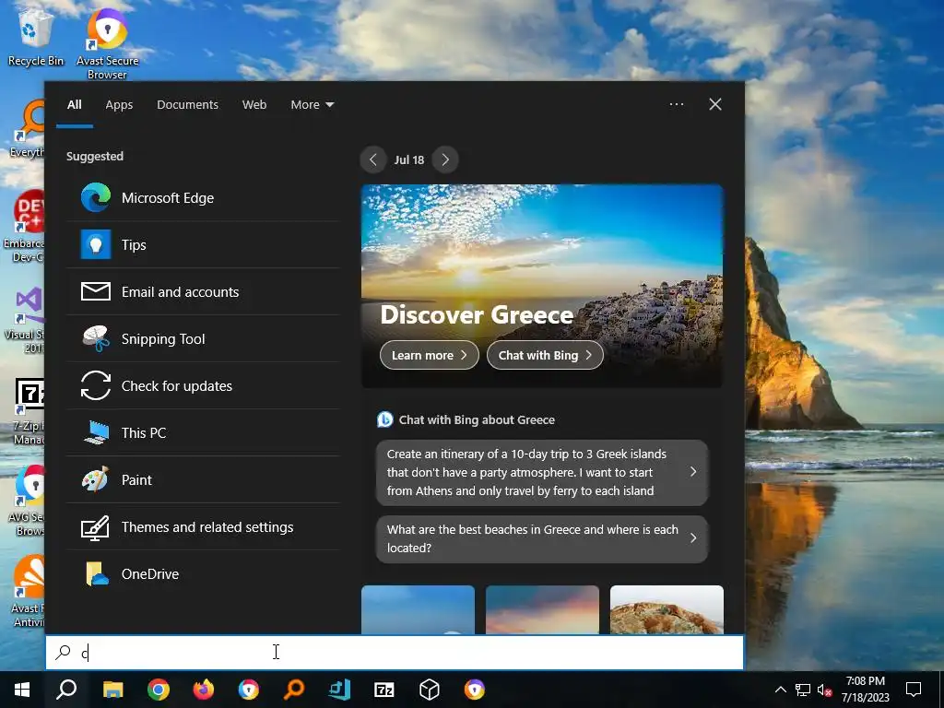Open the three-dot options menu
The height and width of the screenshot is (708, 944).
coord(677,104)
